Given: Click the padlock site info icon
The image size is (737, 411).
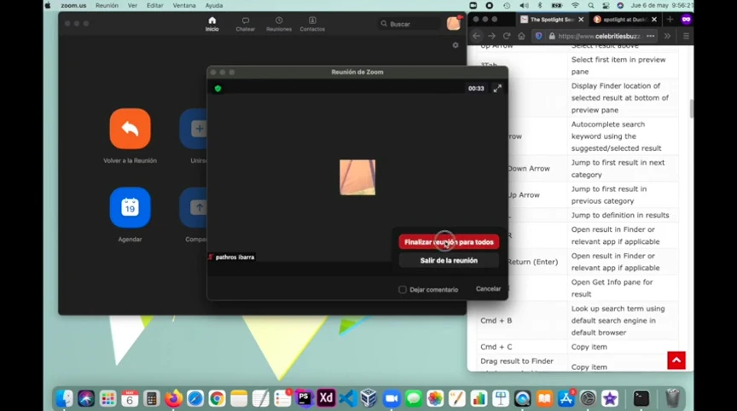Looking at the screenshot, I should point(552,36).
